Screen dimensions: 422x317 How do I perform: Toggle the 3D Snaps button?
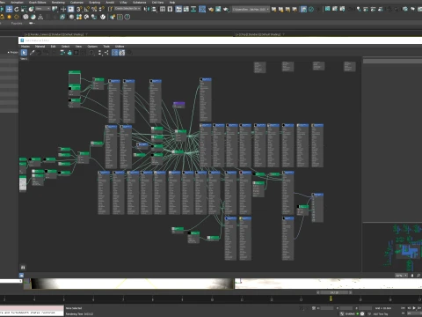tap(79, 9)
